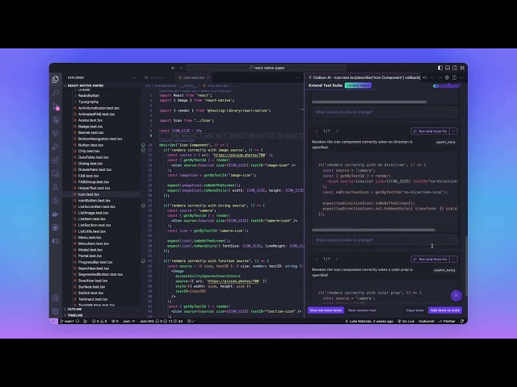Select the Codium AI panel tab

click(x=364, y=77)
